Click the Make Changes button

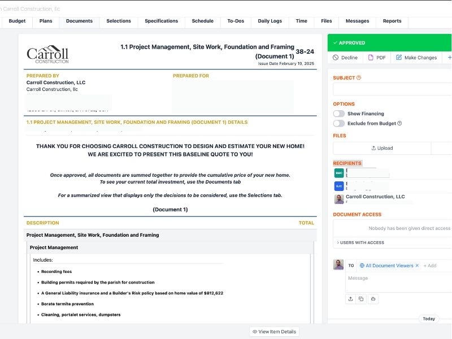coord(416,58)
